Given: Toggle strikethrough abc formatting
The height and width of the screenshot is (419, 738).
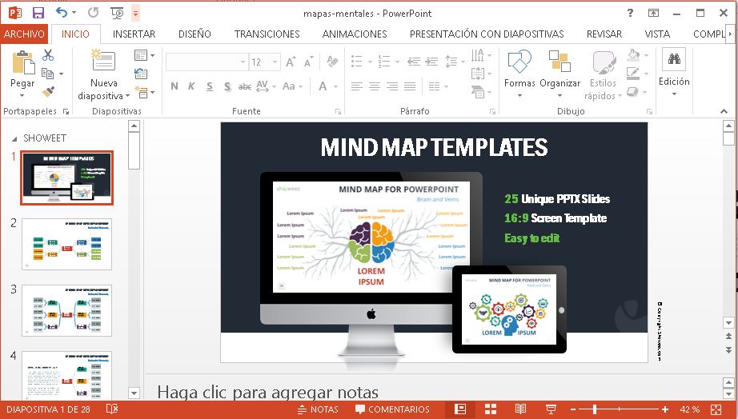Looking at the screenshot, I should [x=245, y=86].
